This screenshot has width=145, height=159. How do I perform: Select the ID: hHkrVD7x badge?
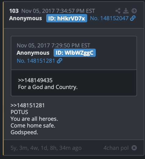pyautogui.click(x=67, y=18)
